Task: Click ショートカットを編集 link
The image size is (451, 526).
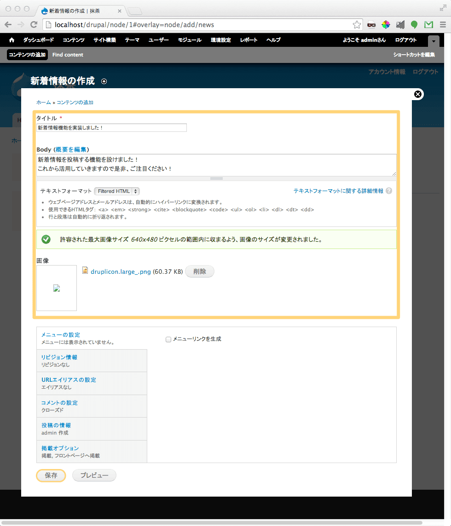Action: (414, 55)
